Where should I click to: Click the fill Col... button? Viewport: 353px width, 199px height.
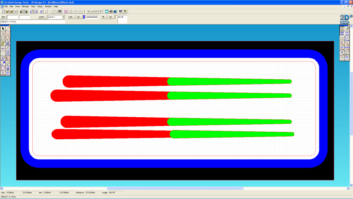pos(111,17)
